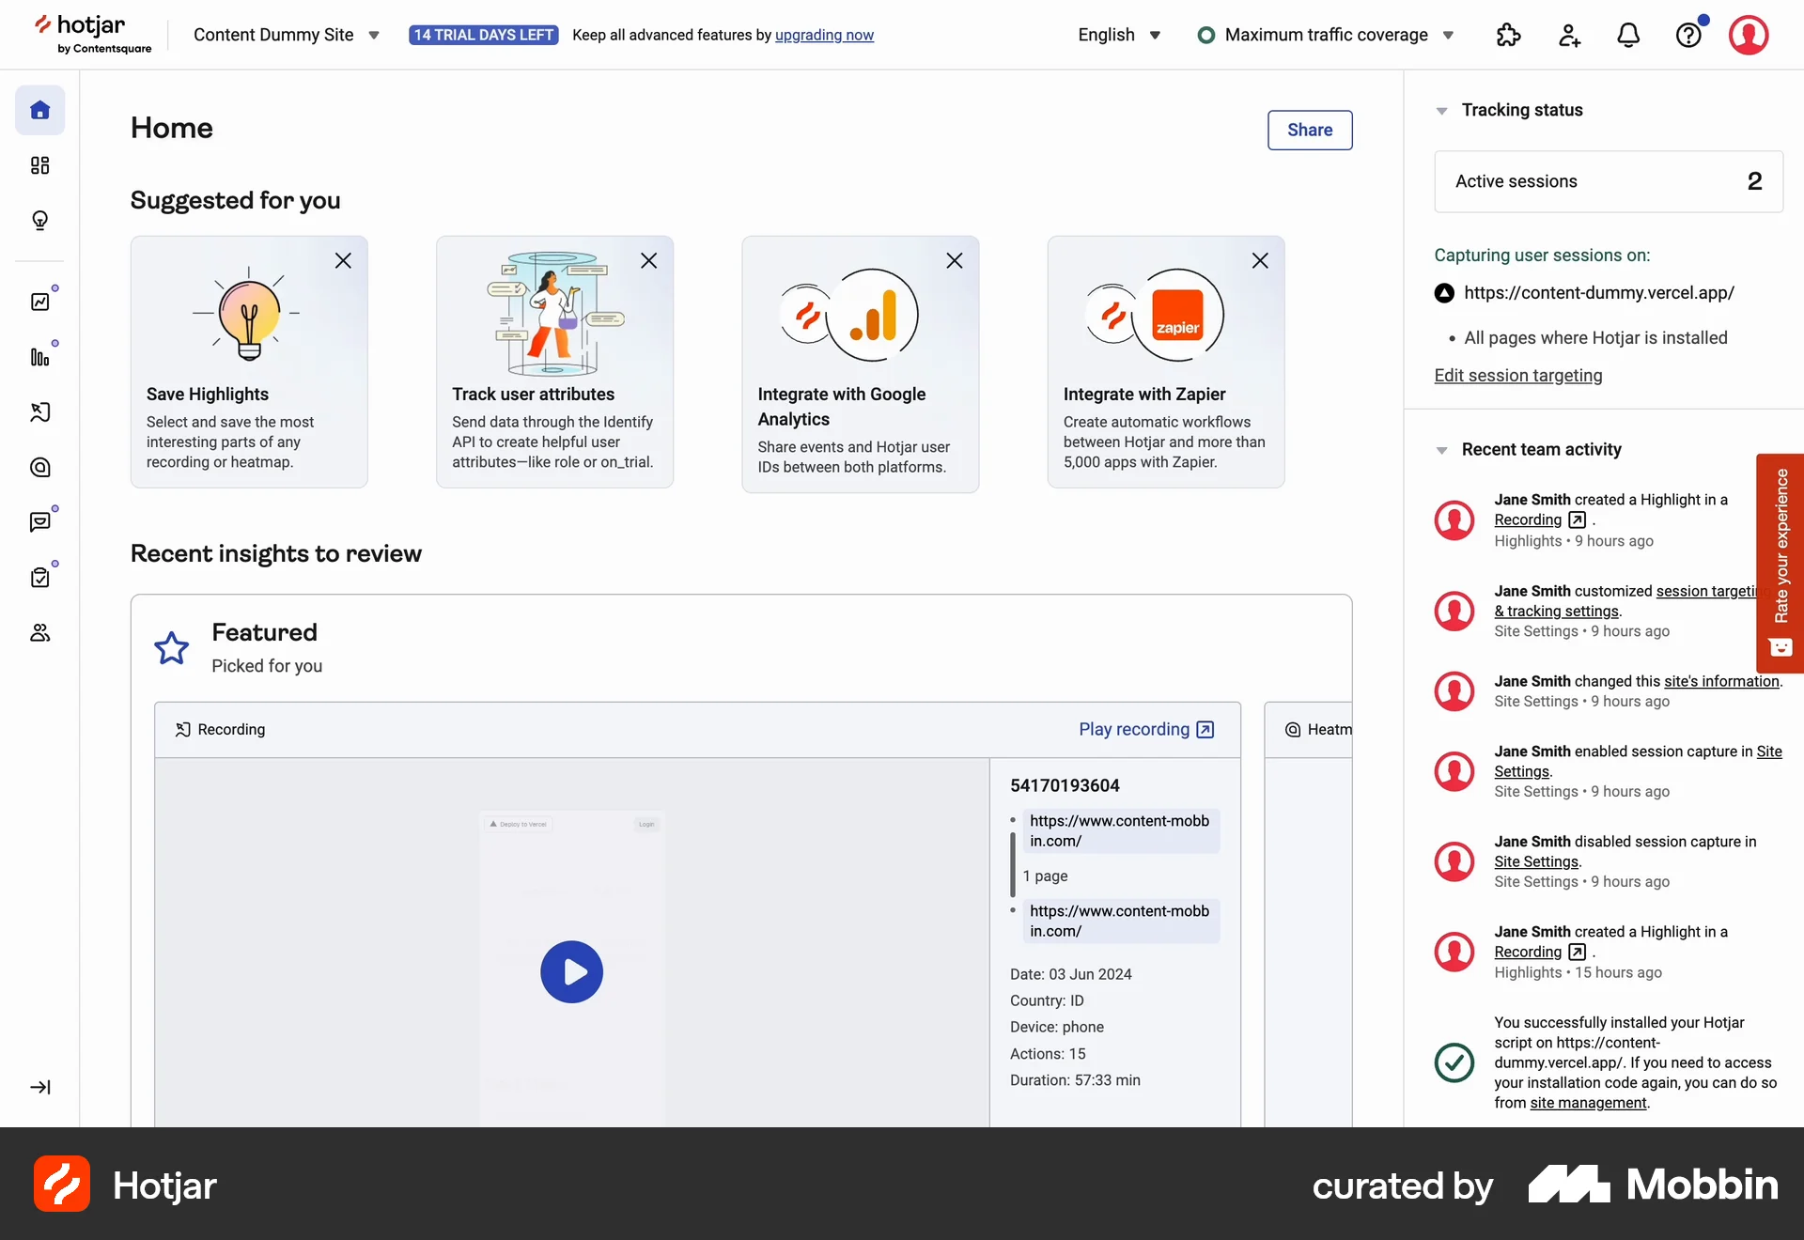
Task: Open the Edit session targeting link
Action: [1518, 375]
